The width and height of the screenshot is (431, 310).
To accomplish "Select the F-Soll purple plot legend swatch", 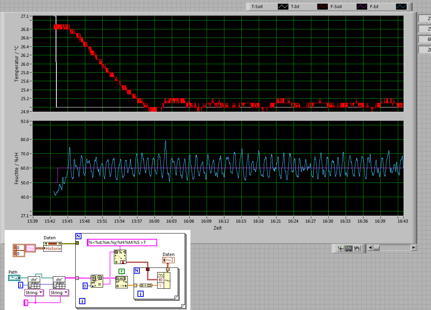I will pos(362,7).
